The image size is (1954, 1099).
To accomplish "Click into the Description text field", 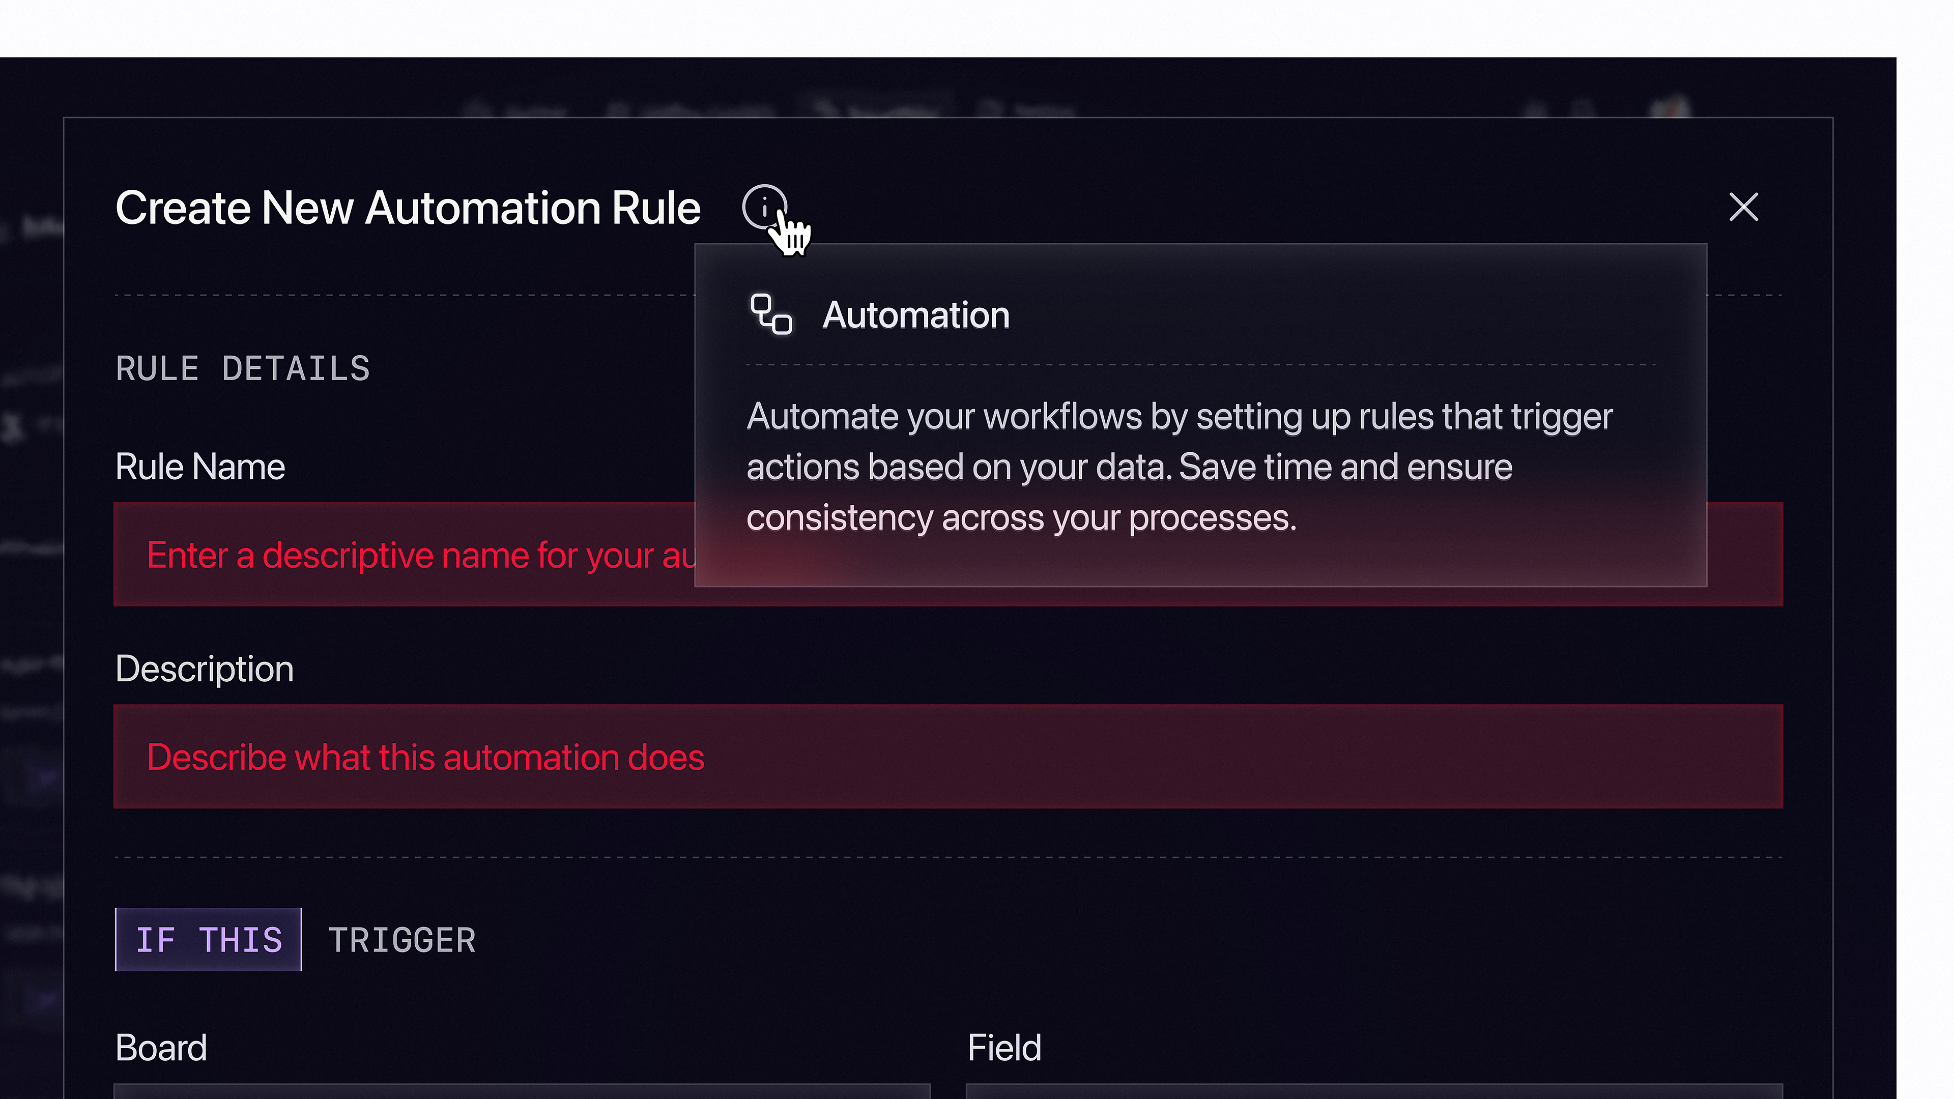I will point(948,756).
